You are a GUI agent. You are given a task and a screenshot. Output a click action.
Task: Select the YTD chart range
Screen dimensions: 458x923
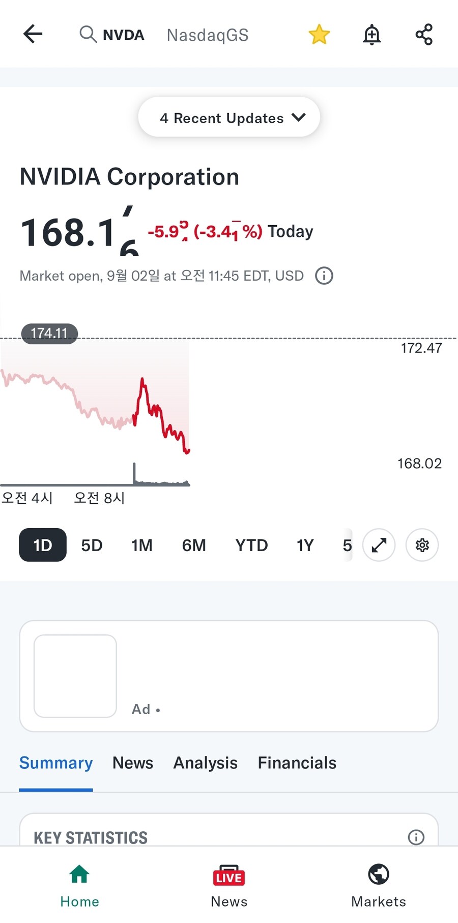(251, 545)
